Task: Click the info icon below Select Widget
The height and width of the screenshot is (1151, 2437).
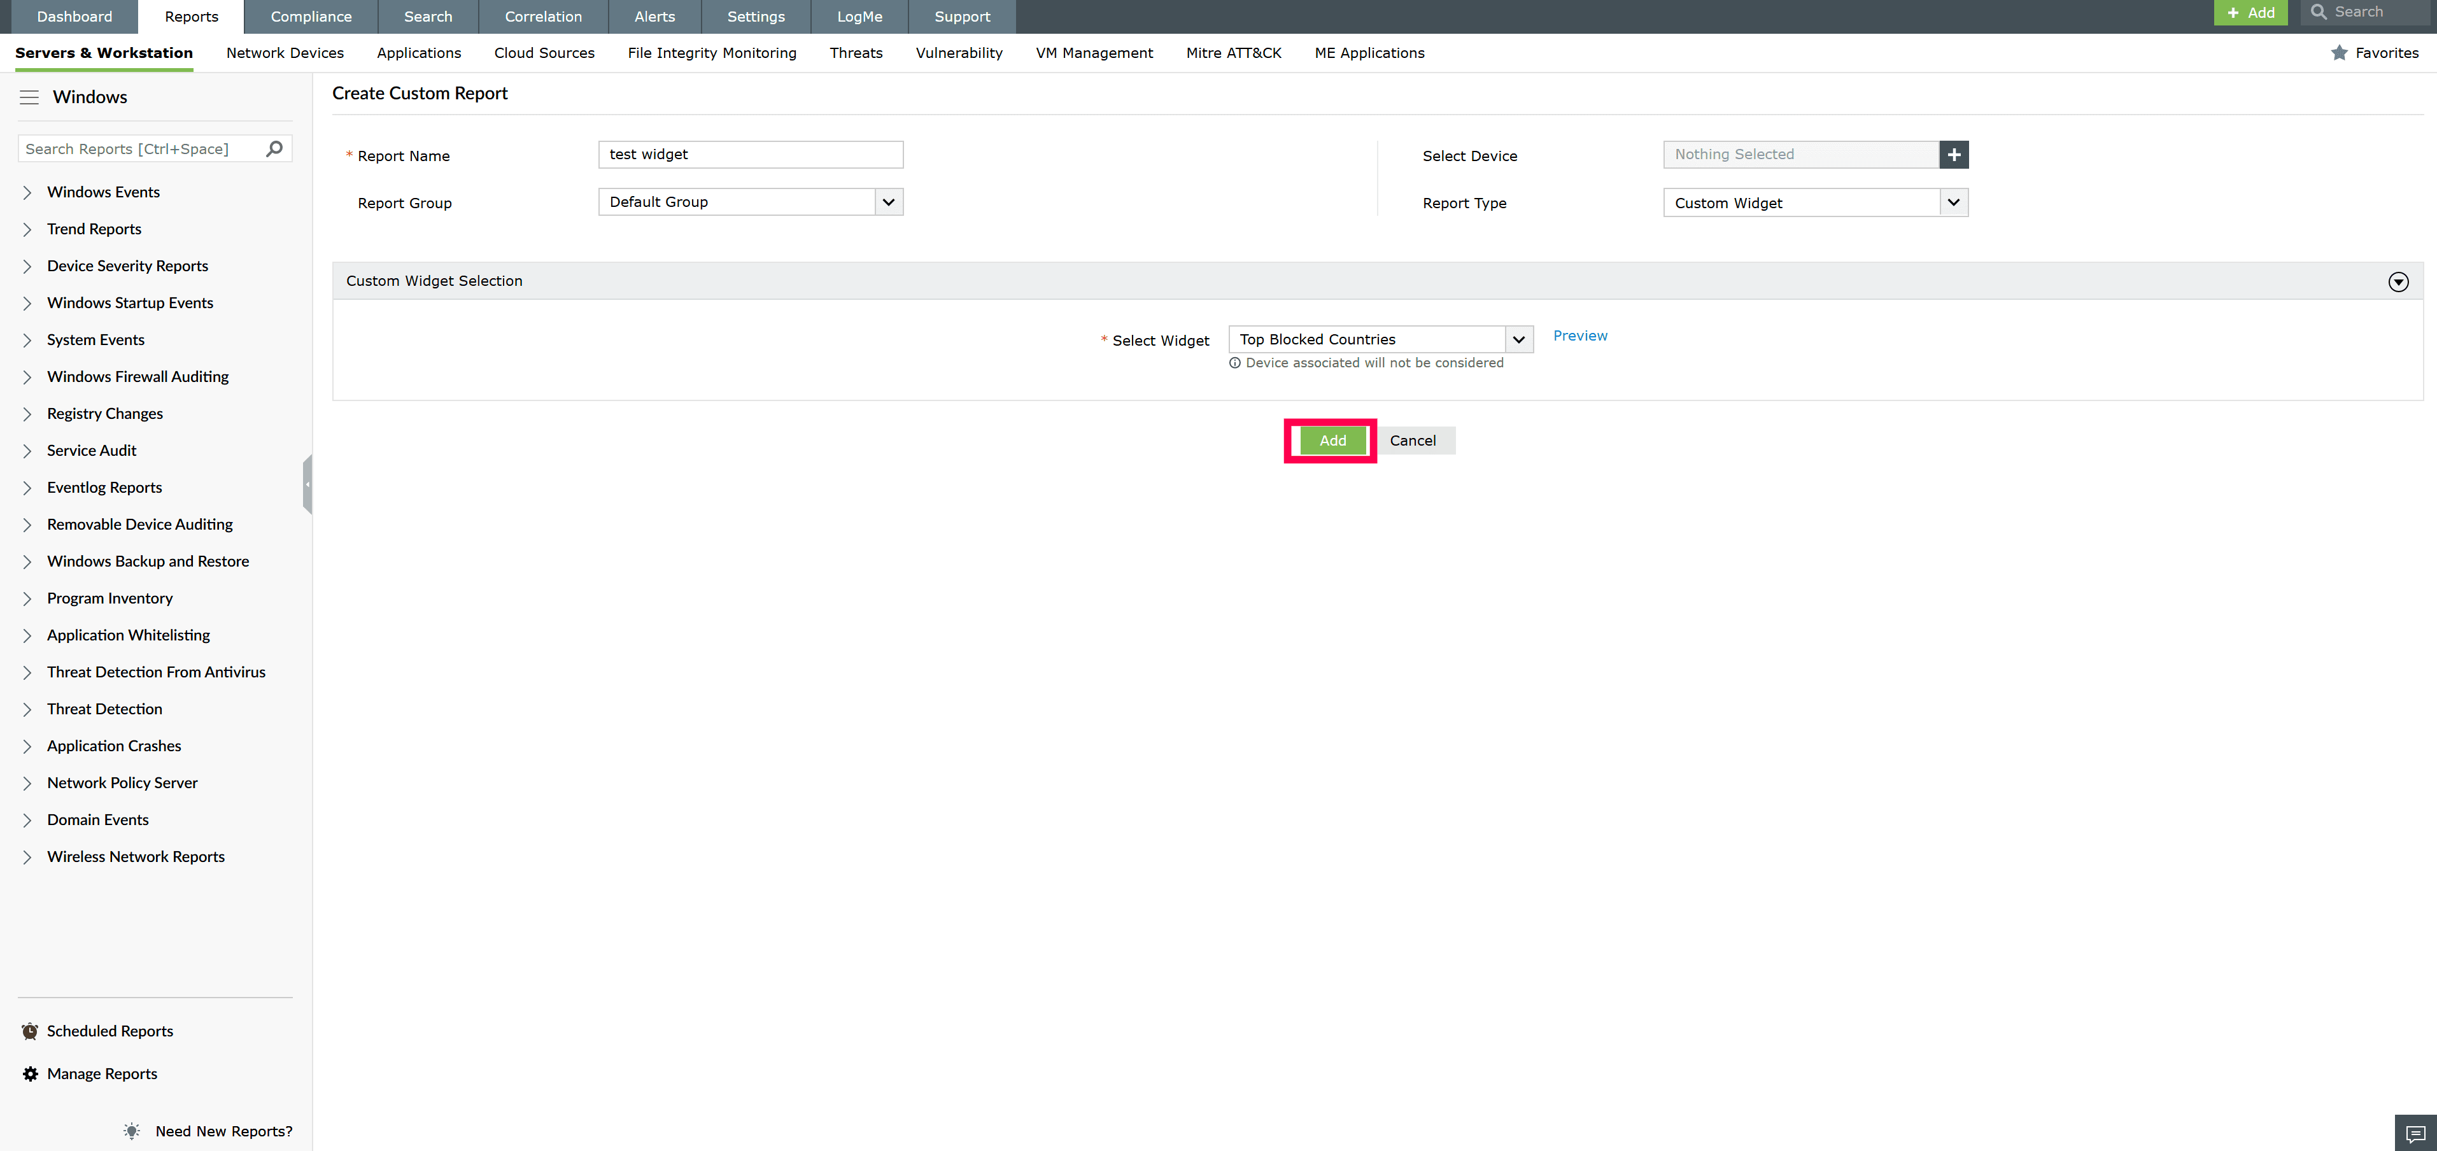Action: tap(1234, 363)
